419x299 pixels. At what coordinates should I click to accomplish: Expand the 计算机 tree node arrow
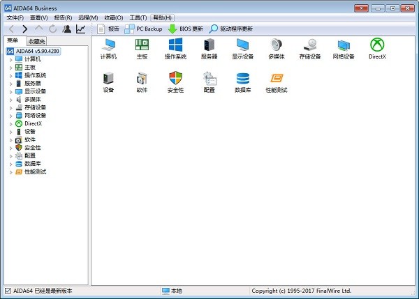(10, 59)
